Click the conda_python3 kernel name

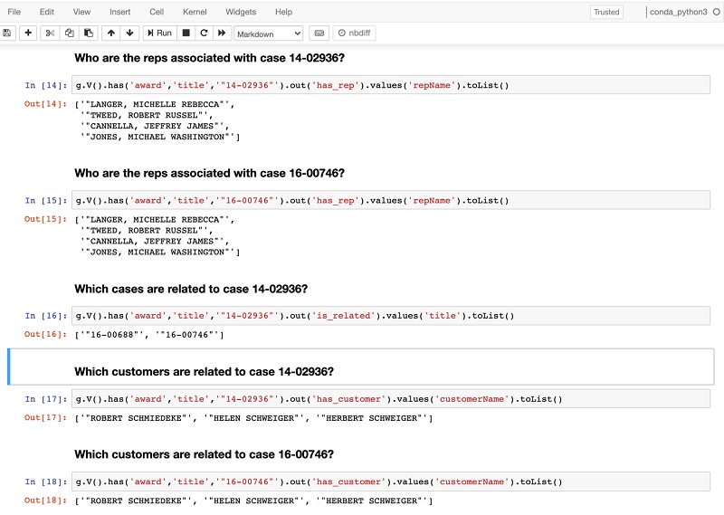[678, 12]
